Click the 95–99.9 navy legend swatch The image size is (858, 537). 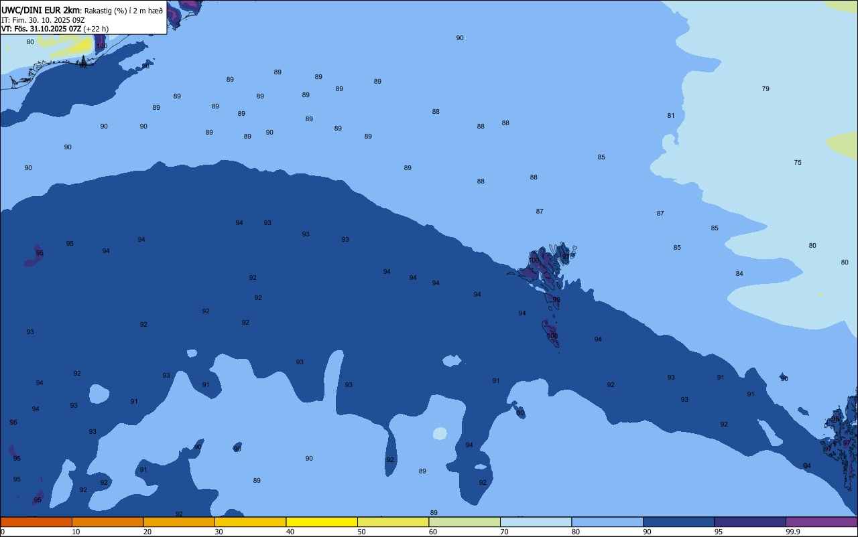point(750,522)
